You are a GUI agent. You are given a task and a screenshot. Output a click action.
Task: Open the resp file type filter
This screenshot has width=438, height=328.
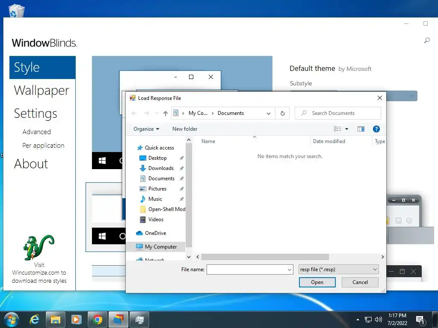(x=339, y=269)
